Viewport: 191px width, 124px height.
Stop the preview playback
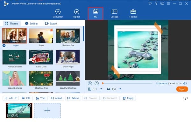[x=96, y=83]
